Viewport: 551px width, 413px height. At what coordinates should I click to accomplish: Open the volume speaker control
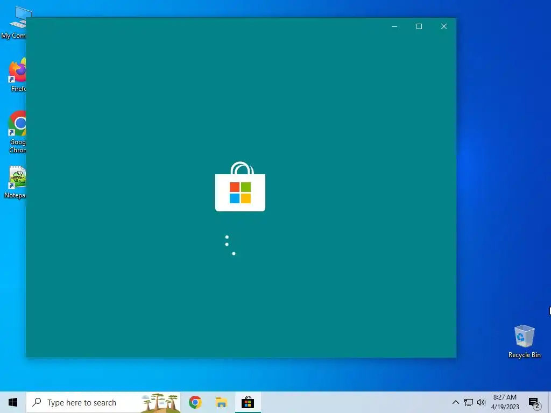coord(481,402)
